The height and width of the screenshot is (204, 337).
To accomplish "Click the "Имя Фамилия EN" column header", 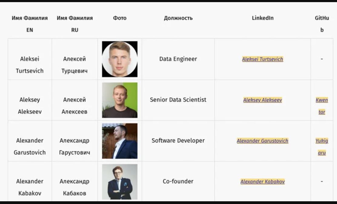I will coord(30,24).
